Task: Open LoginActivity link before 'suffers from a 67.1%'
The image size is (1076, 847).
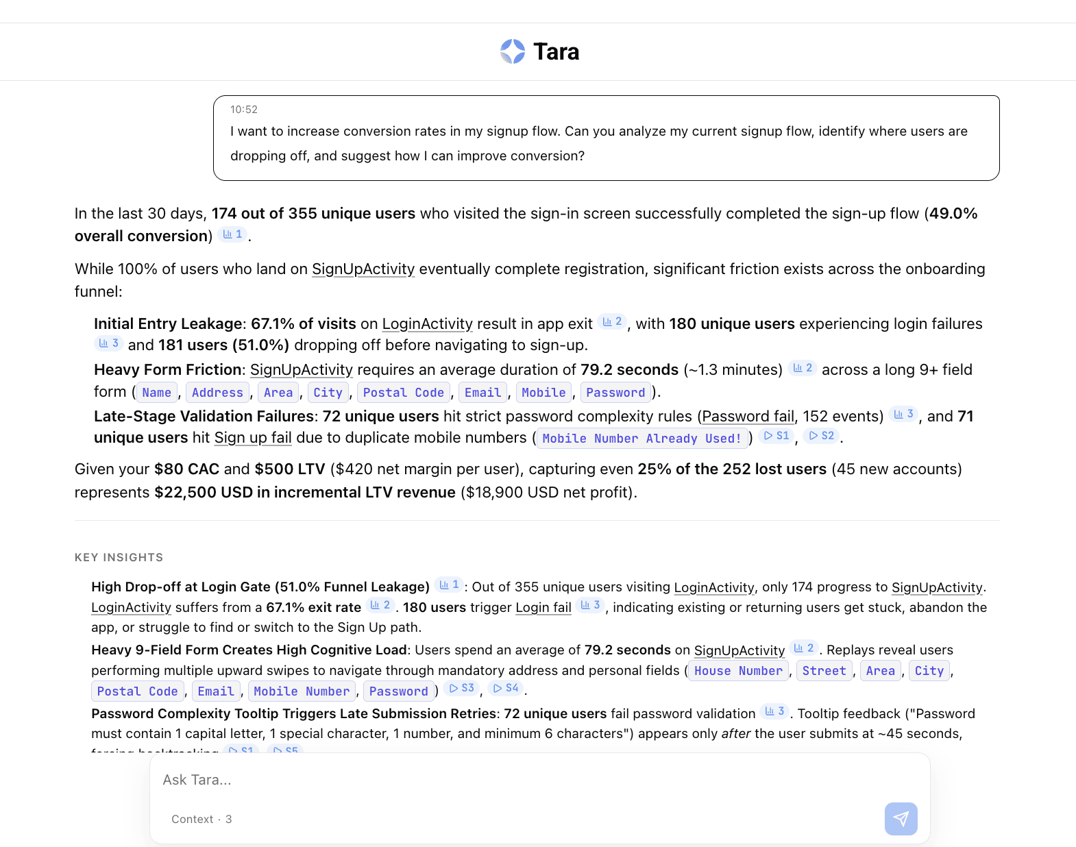Action: click(x=132, y=608)
